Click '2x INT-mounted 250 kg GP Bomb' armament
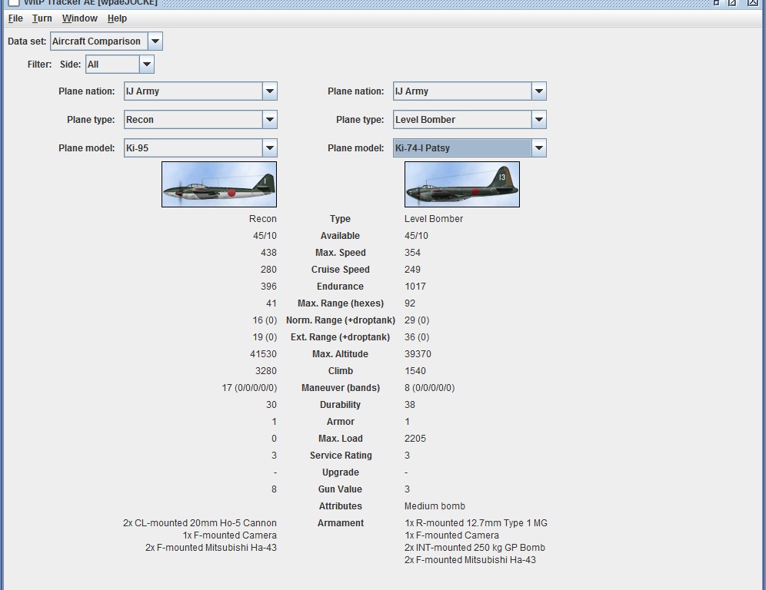The height and width of the screenshot is (590, 766). (x=475, y=548)
